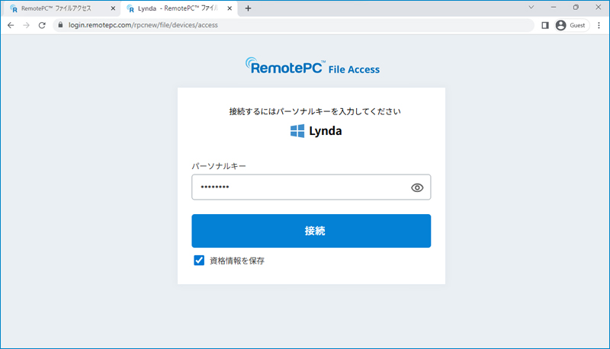Click the 資格情報を保存 label text
Image resolution: width=610 pixels, height=349 pixels.
tap(237, 261)
